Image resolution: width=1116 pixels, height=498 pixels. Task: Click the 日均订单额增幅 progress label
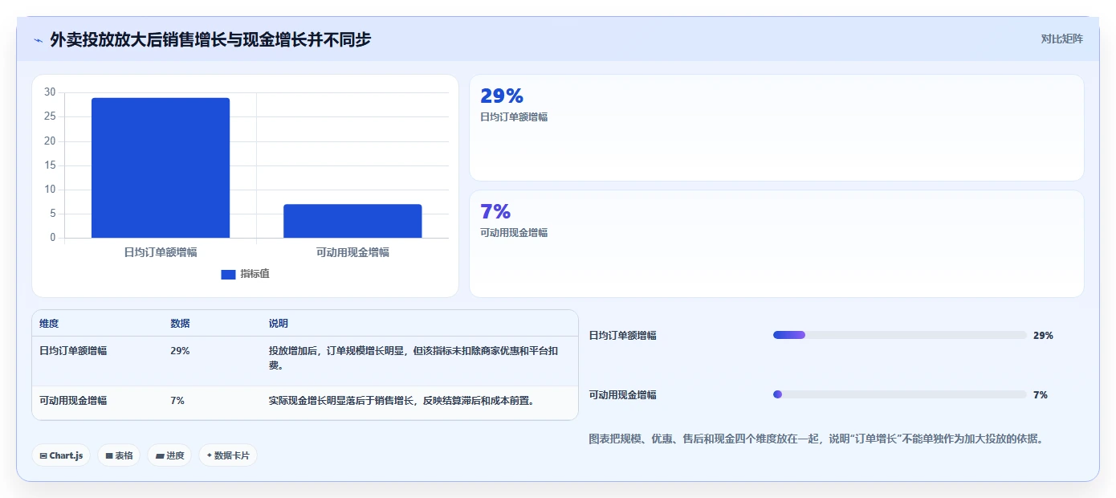[623, 336]
